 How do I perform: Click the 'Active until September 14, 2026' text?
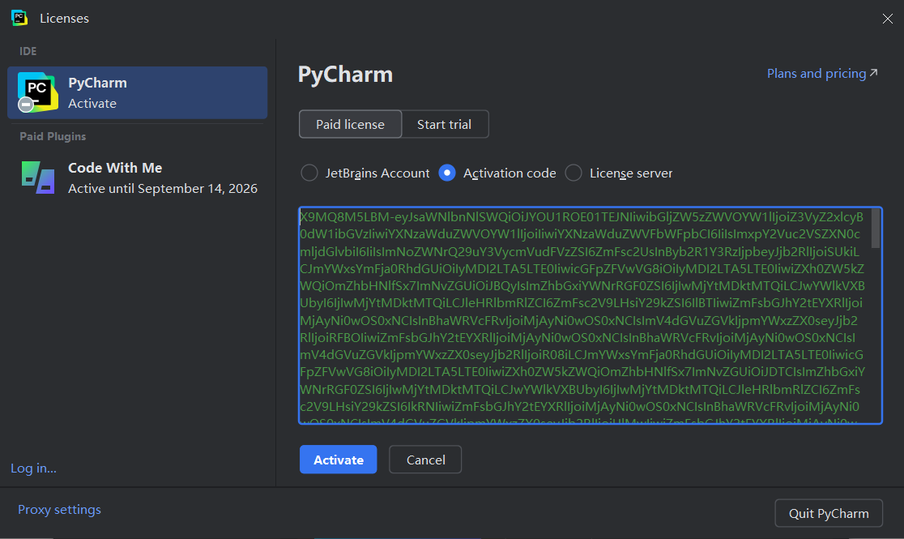163,189
